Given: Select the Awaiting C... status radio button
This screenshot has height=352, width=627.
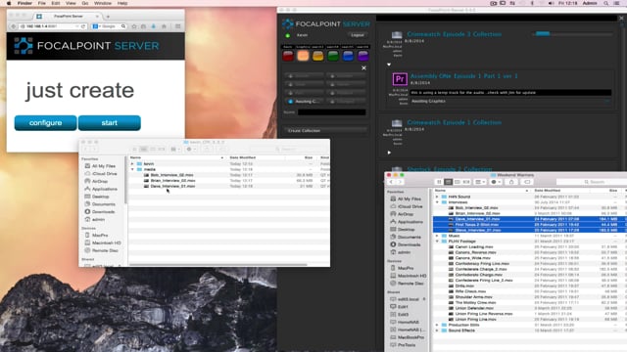Looking at the screenshot, I should click(x=291, y=102).
